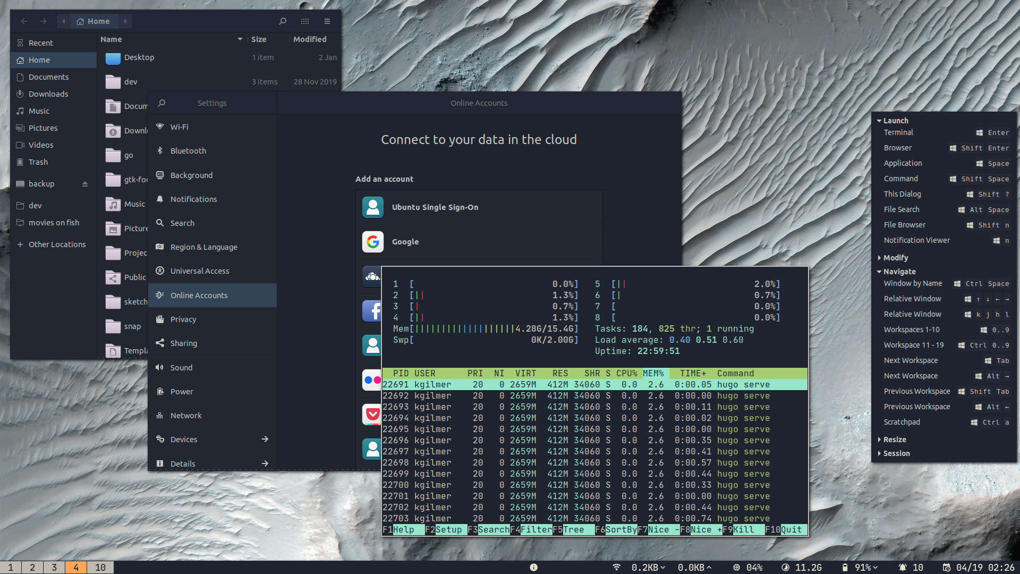Expand the Modify section in Launch panel
1020x574 pixels.
coord(895,257)
